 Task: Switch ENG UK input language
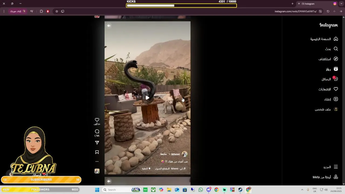[x=315, y=190]
